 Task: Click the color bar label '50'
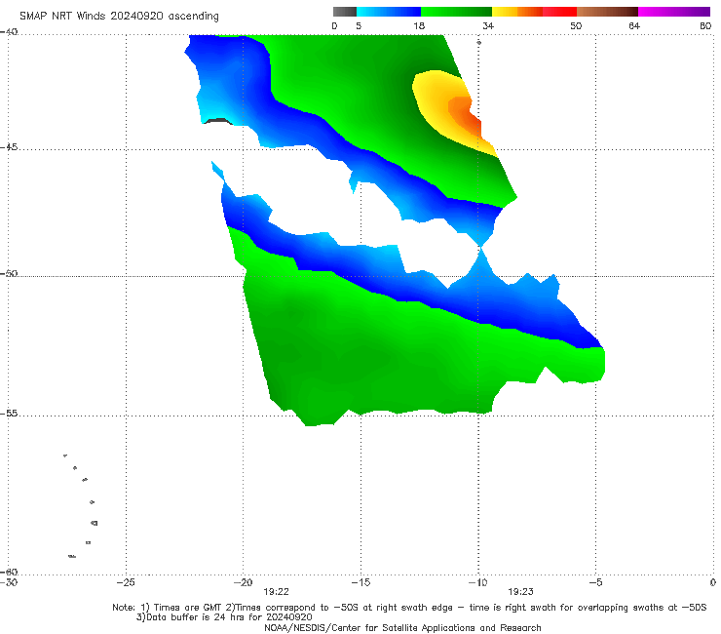tap(576, 25)
